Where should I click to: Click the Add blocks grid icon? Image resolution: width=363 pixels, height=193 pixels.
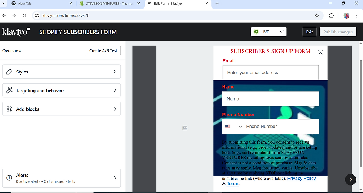point(9,109)
